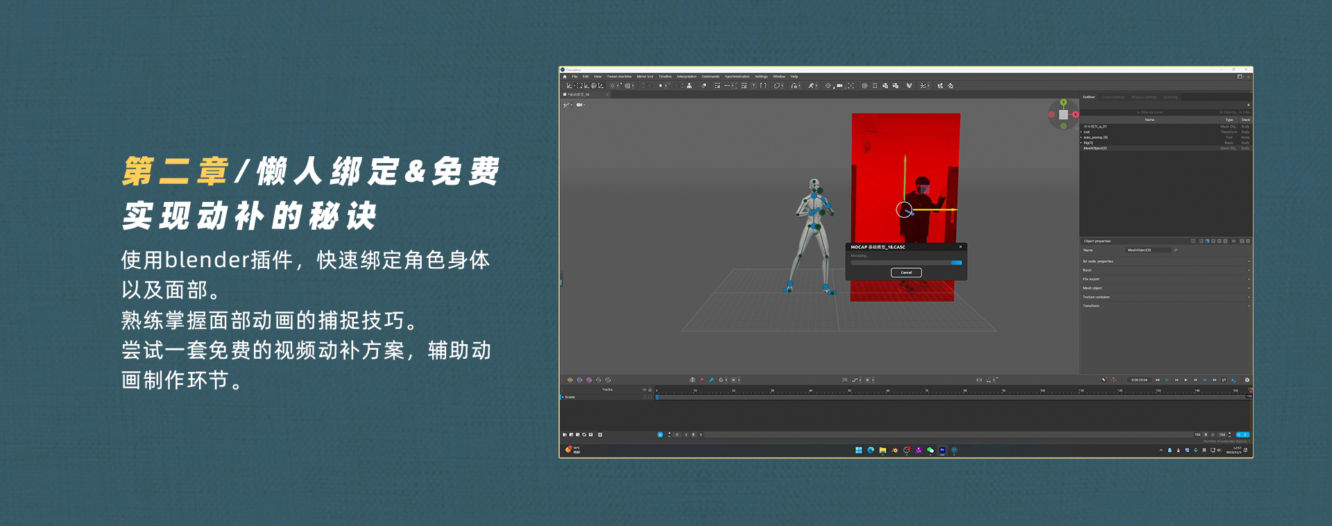Click the target crosshair toolbar icon
The width and height of the screenshot is (1332, 526).
pos(828,86)
